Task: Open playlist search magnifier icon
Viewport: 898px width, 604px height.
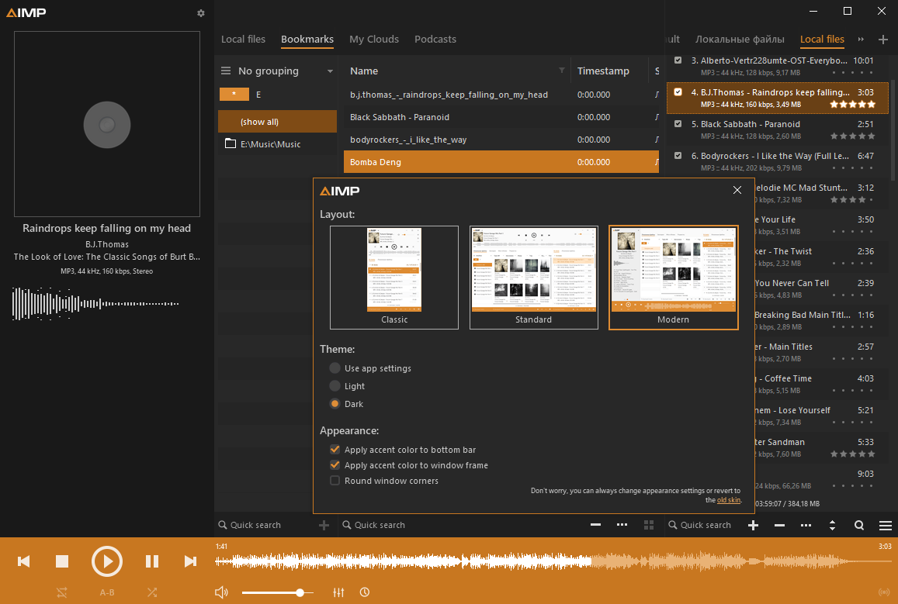Action: pyautogui.click(x=859, y=525)
